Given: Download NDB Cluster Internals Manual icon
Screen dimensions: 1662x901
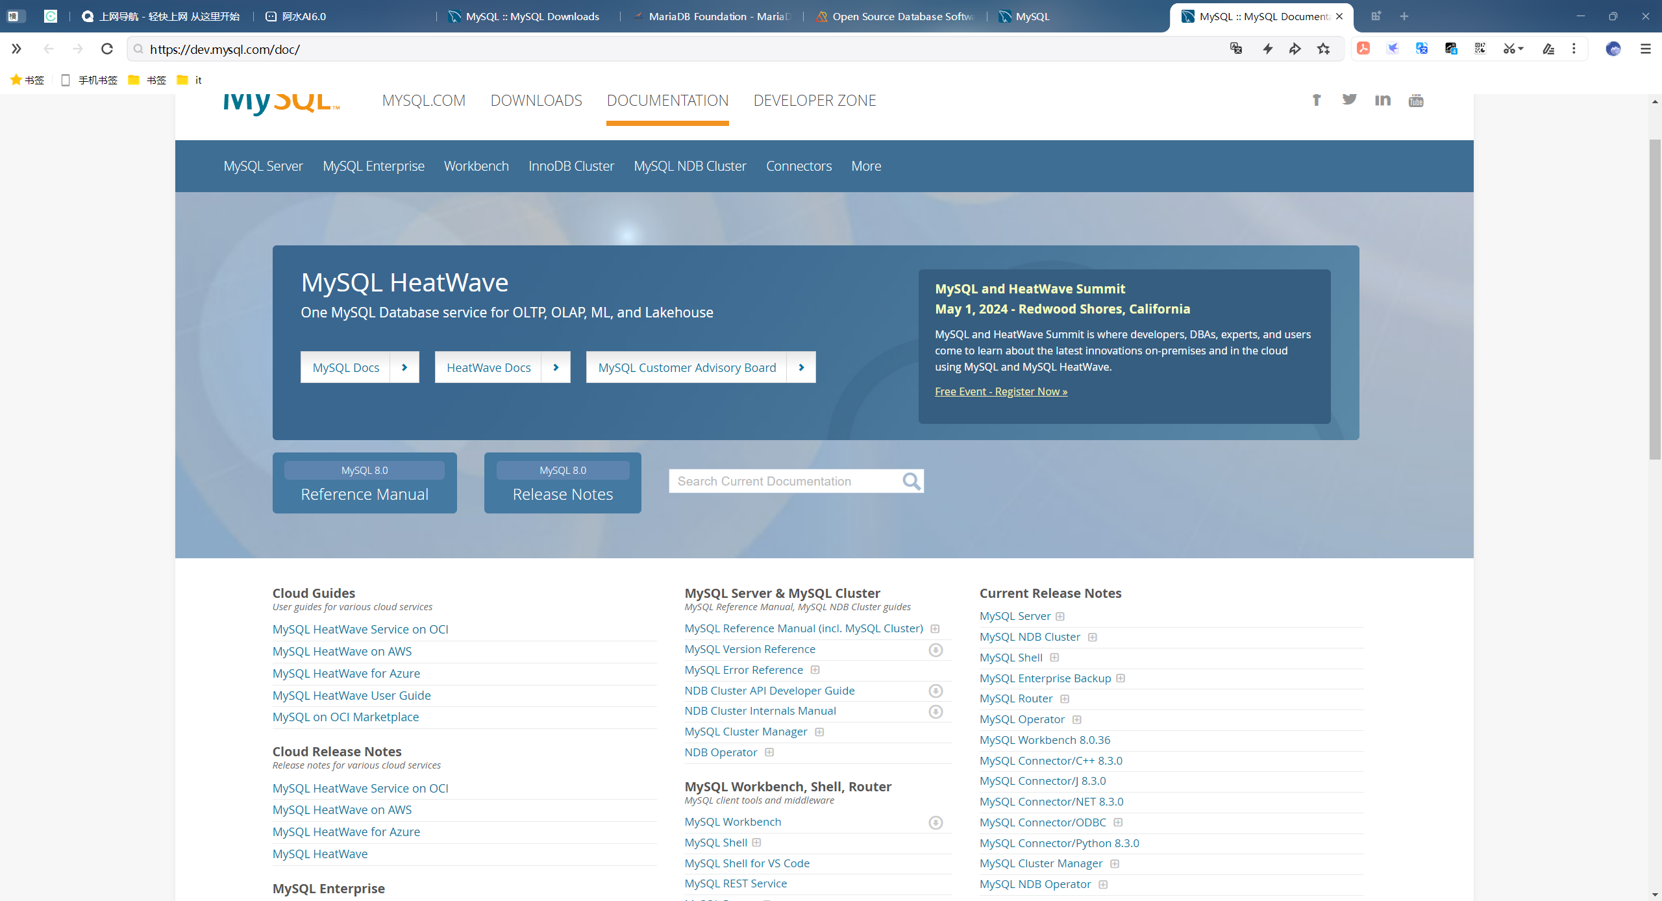Looking at the screenshot, I should point(936,711).
